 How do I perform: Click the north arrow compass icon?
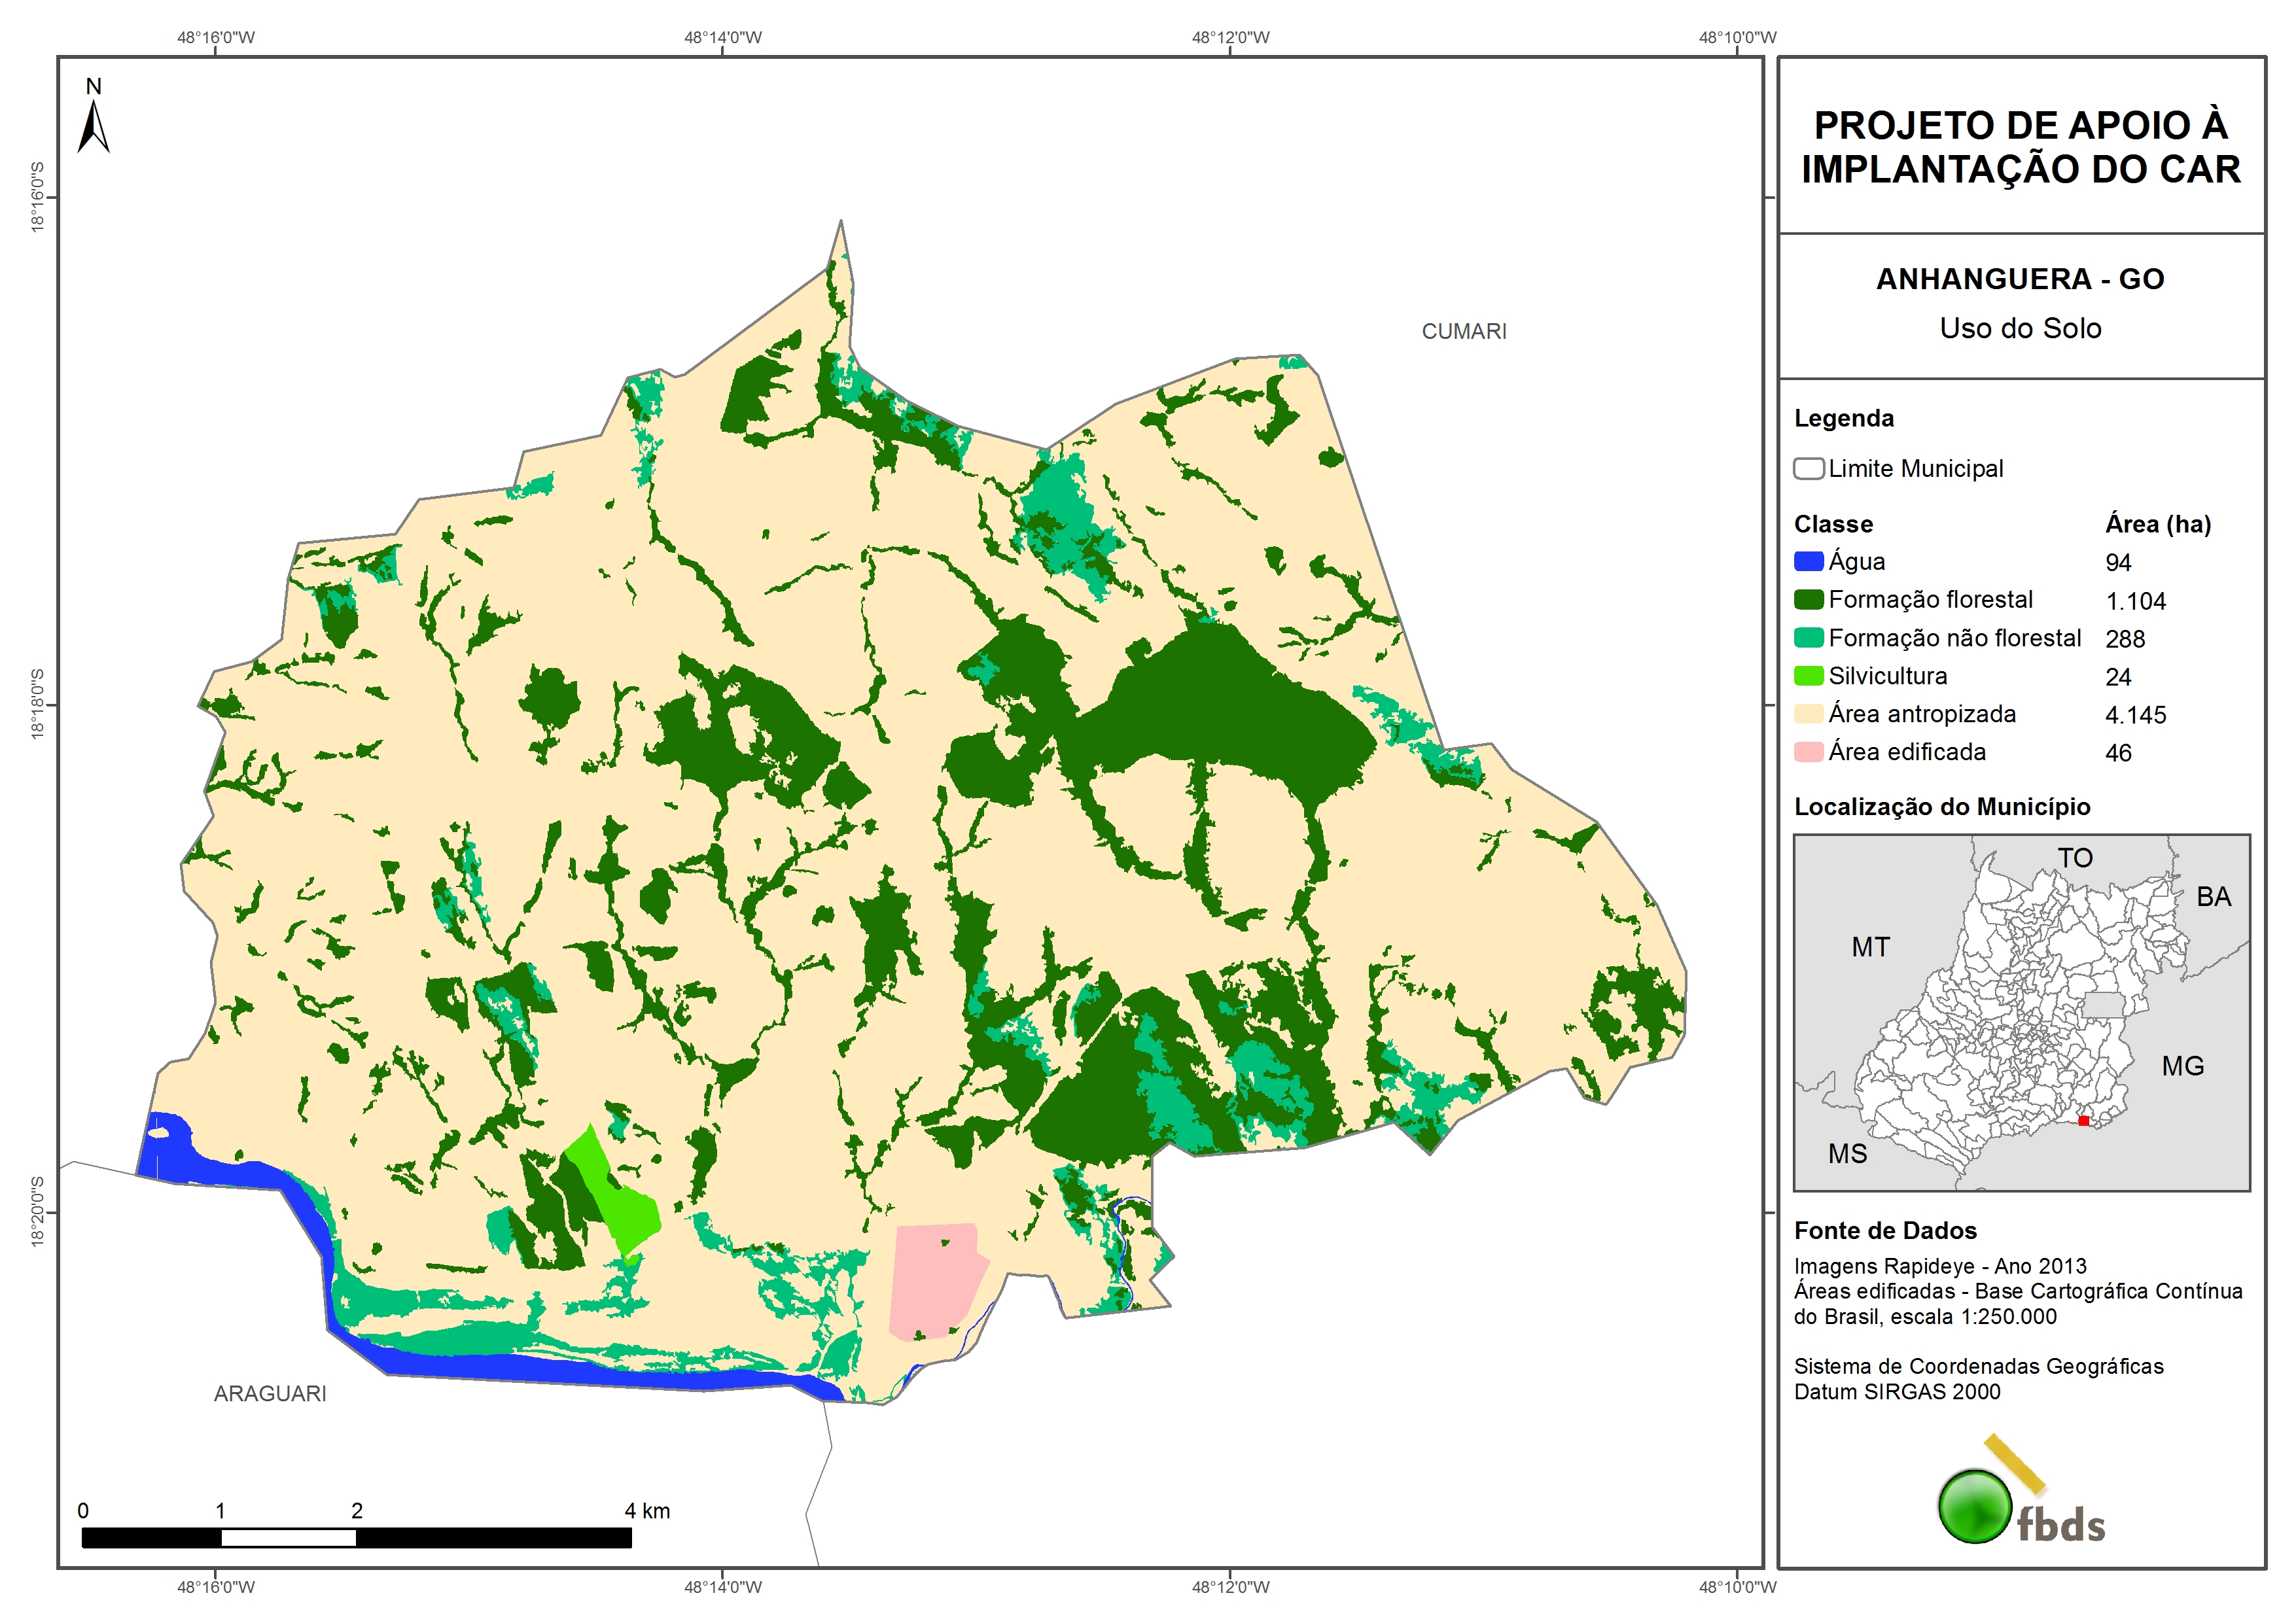pyautogui.click(x=93, y=126)
